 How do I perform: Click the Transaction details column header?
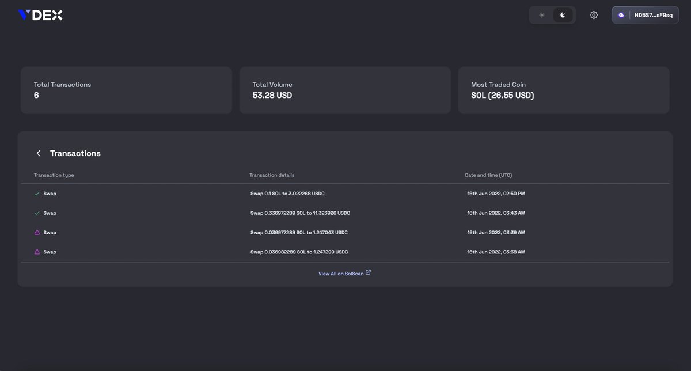click(272, 175)
